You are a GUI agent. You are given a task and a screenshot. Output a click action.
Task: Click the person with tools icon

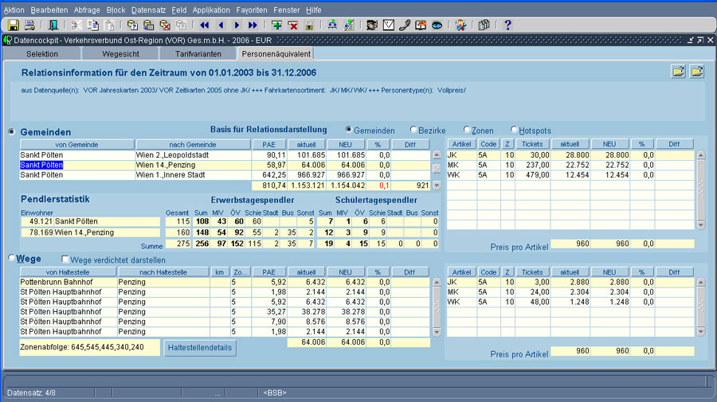coord(460,25)
